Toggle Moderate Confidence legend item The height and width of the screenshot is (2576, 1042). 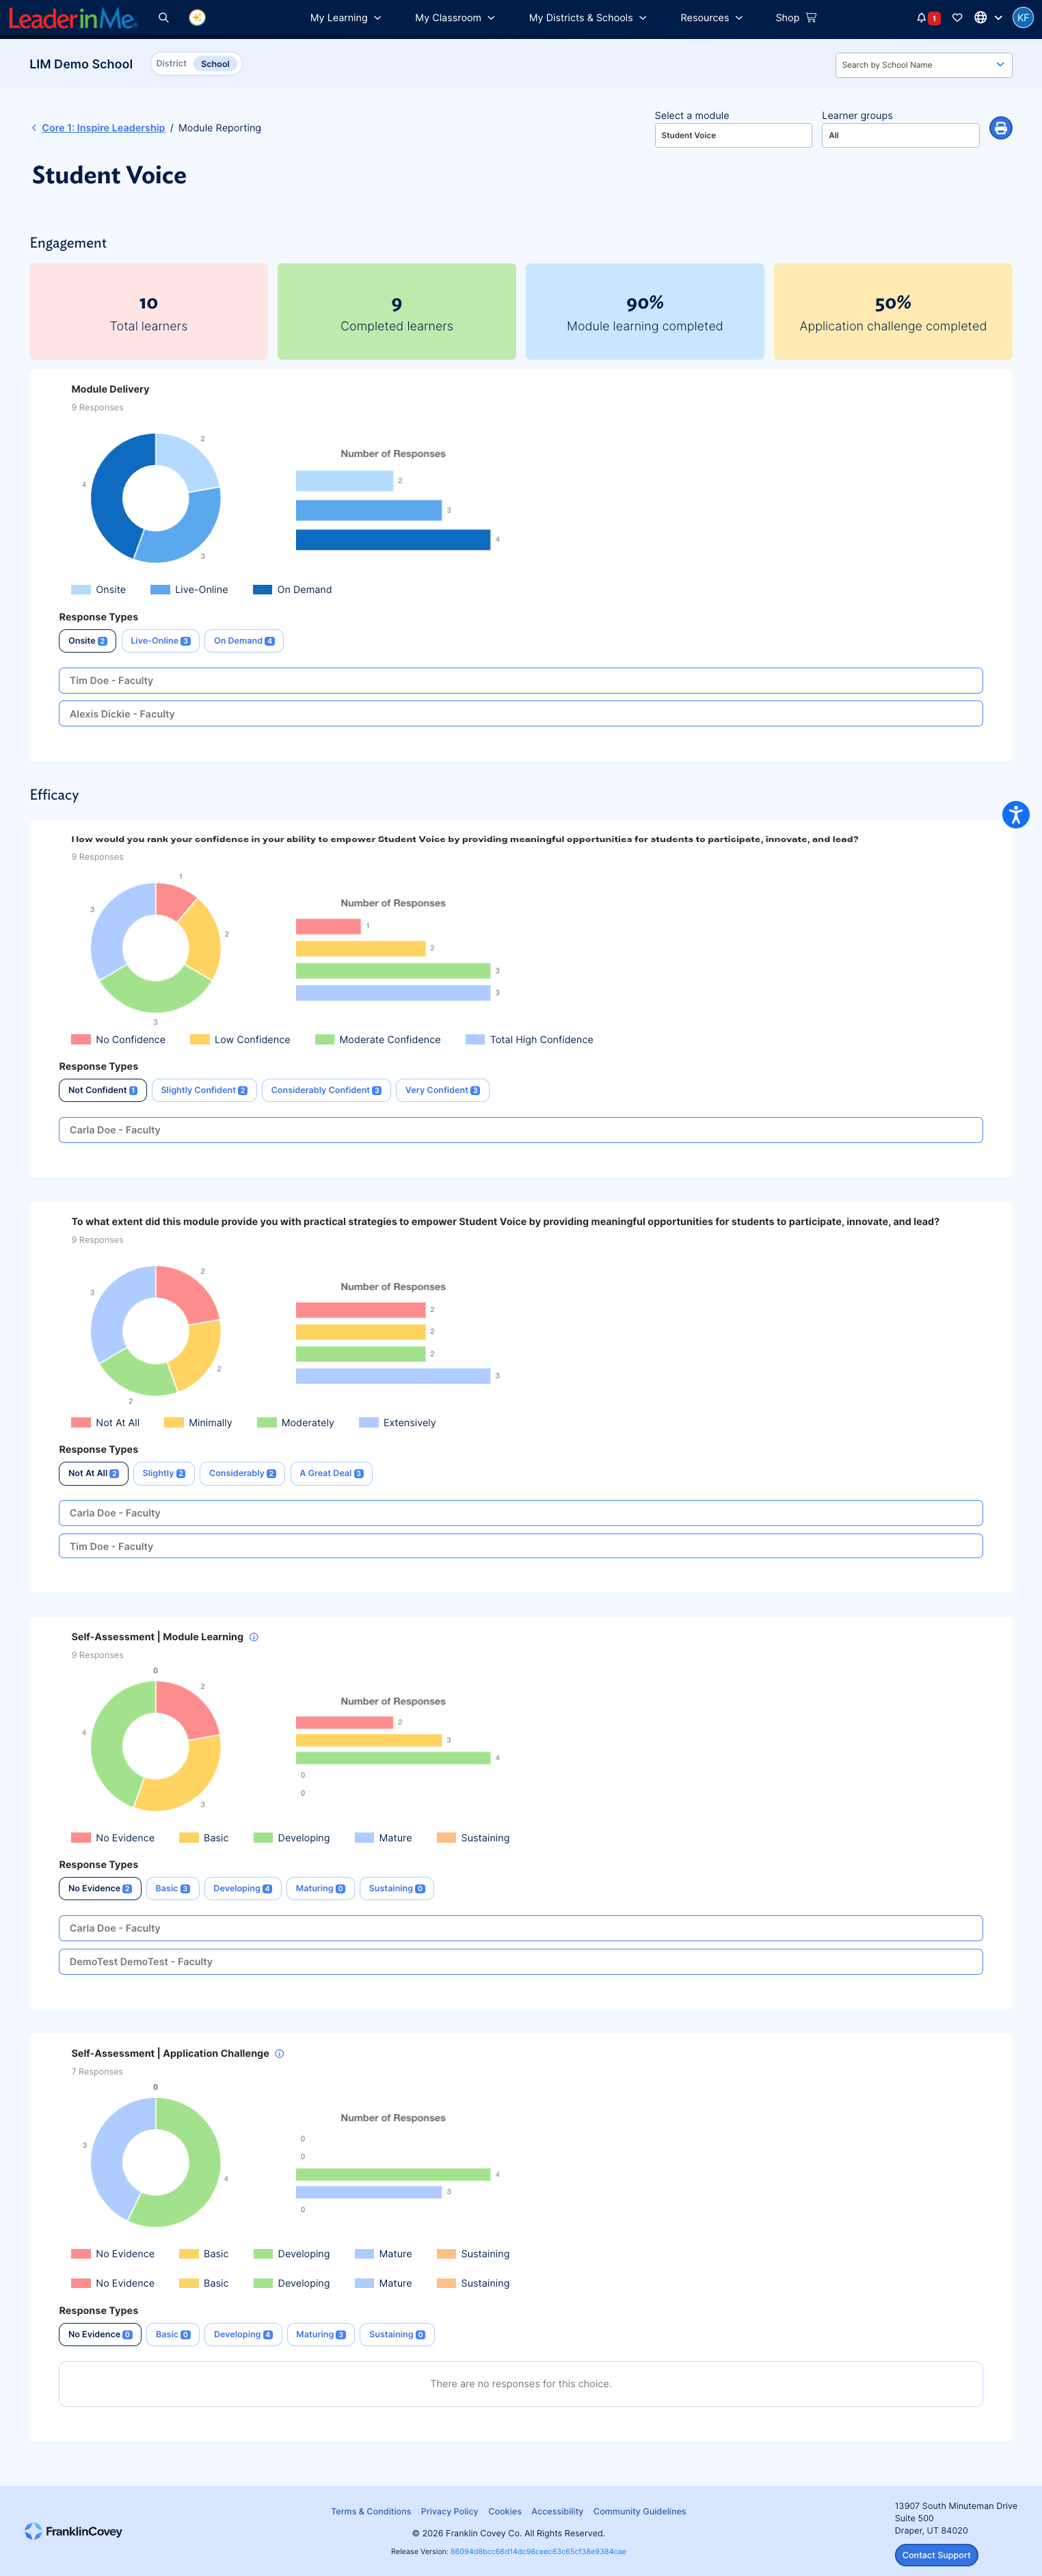tap(378, 1039)
